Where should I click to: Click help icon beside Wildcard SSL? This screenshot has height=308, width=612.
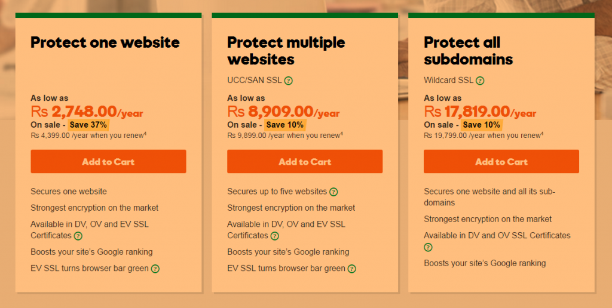click(480, 81)
